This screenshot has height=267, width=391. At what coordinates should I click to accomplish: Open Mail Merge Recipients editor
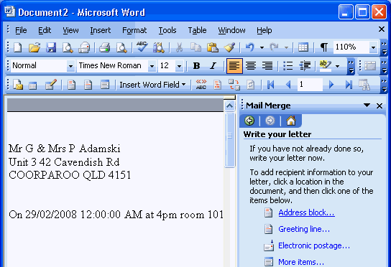(51, 85)
